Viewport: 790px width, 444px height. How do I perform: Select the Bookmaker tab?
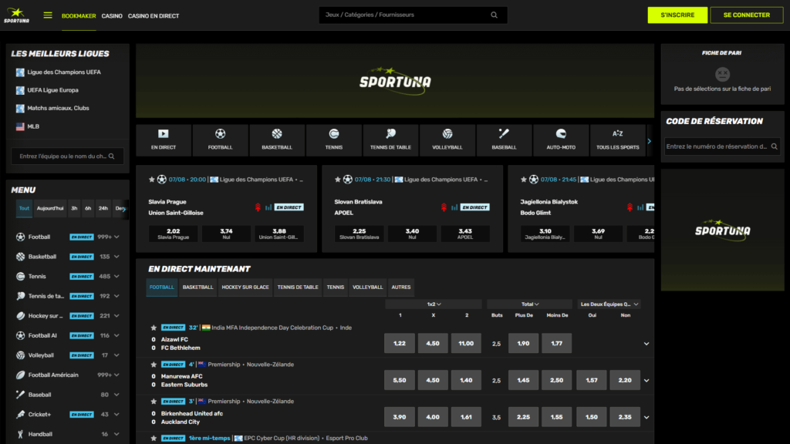pos(79,16)
